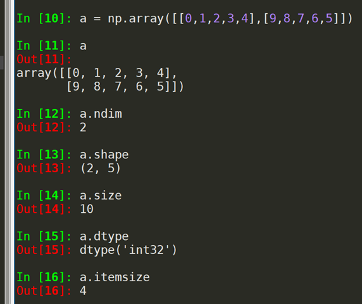
Task: Click the a.ndim command text
Action: pos(101,114)
